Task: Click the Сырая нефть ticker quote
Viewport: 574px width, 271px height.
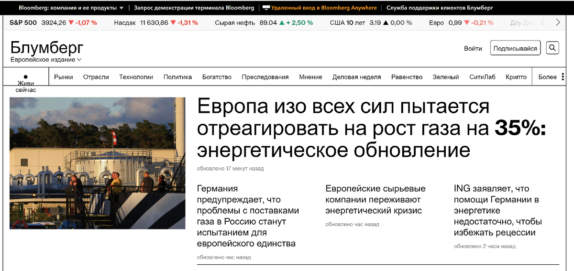Action: pyautogui.click(x=264, y=22)
